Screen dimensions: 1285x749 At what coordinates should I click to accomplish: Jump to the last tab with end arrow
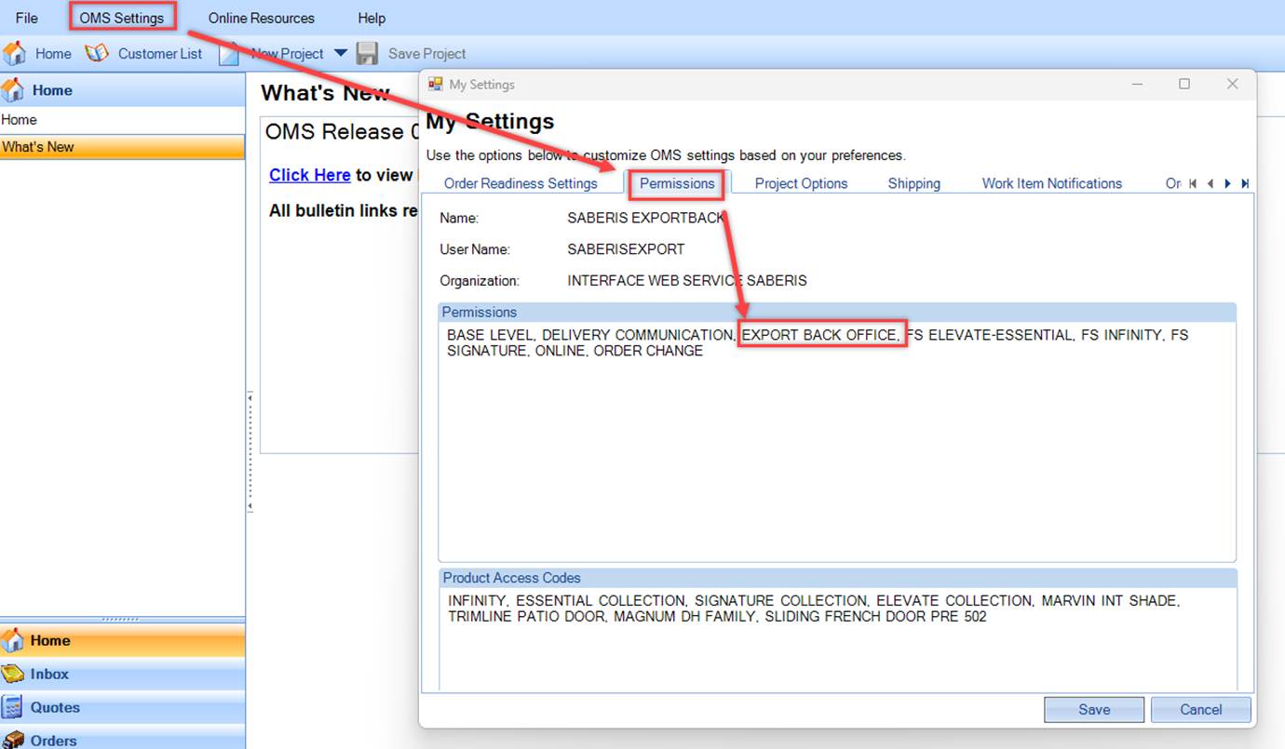click(x=1245, y=184)
